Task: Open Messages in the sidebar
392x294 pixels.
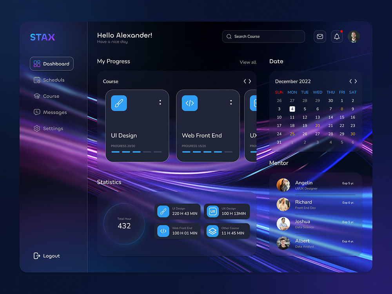Action: click(50, 112)
